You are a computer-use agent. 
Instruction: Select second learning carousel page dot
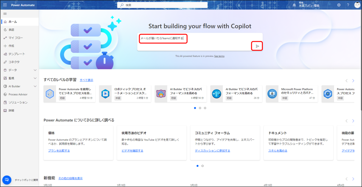pyautogui.click(x=200, y=108)
